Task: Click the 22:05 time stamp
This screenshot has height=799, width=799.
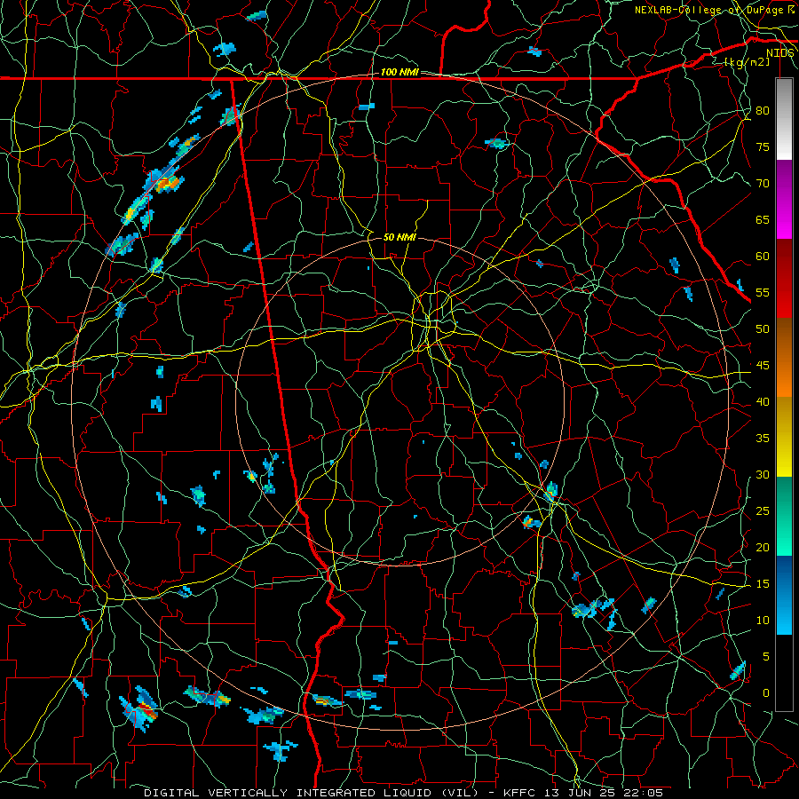Action: tap(645, 793)
